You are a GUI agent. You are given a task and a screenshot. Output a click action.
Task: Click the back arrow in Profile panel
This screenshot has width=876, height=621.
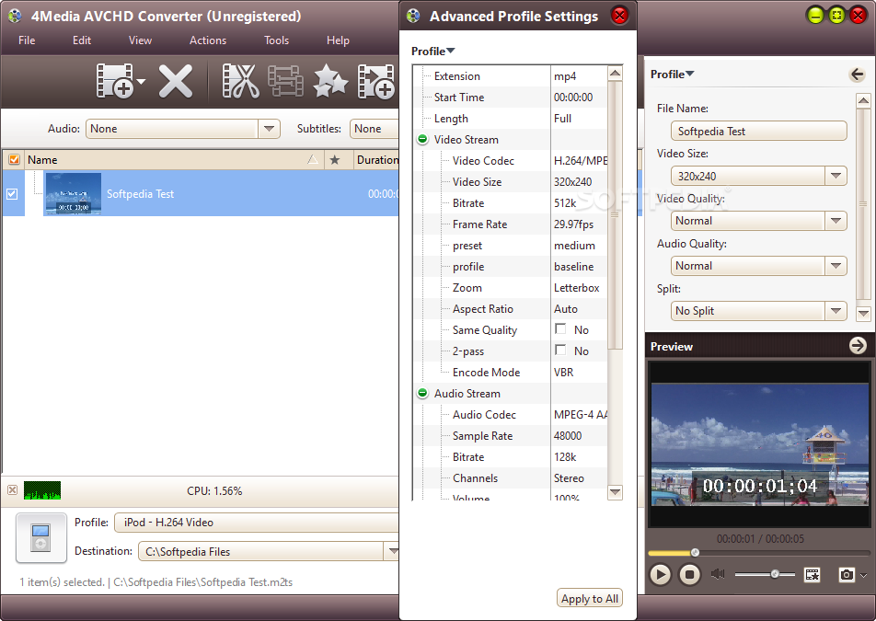(857, 75)
